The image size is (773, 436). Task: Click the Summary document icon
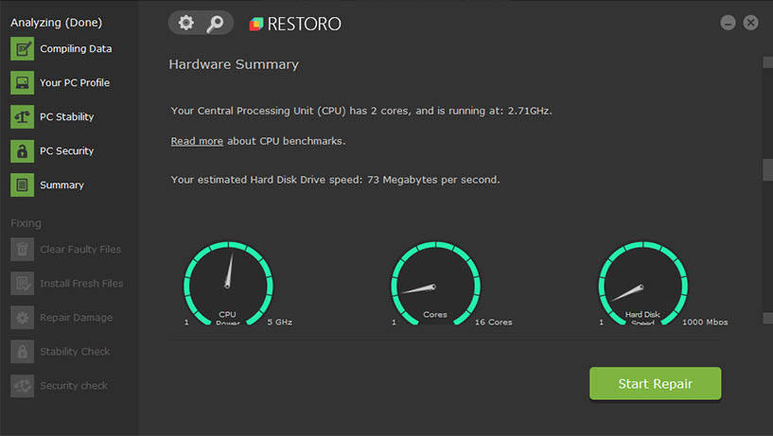(x=22, y=184)
